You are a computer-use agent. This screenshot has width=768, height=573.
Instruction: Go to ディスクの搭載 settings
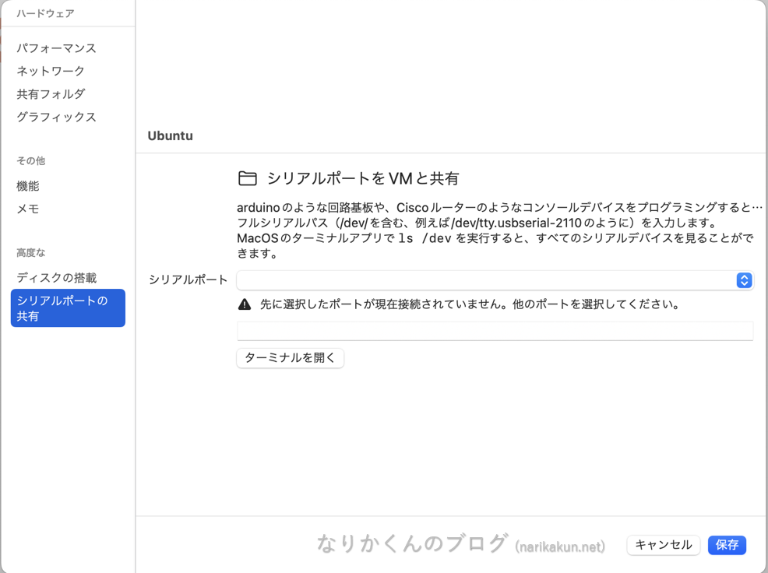tap(57, 278)
